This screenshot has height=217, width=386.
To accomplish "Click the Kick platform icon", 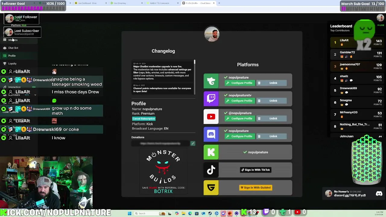I will coord(211,152).
